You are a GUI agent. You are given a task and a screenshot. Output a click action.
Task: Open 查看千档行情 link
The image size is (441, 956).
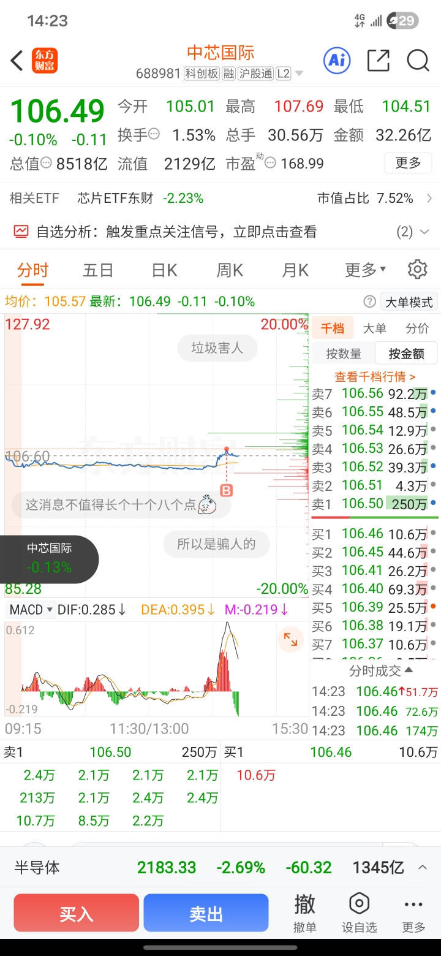pos(375,377)
